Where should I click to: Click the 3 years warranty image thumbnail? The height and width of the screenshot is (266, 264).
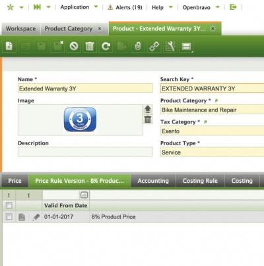(80, 119)
